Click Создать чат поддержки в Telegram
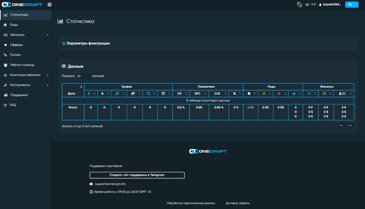Screen dimensions: 365x209 (137, 175)
